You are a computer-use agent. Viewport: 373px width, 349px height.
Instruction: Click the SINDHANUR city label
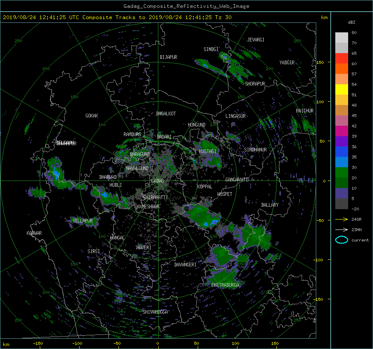pos(255,150)
